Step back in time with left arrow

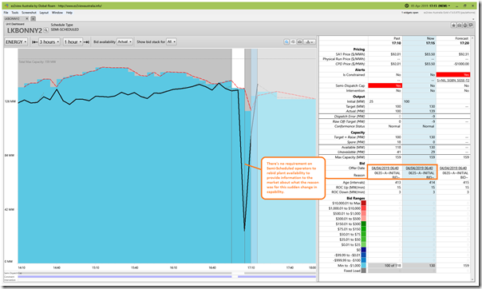coord(34,42)
